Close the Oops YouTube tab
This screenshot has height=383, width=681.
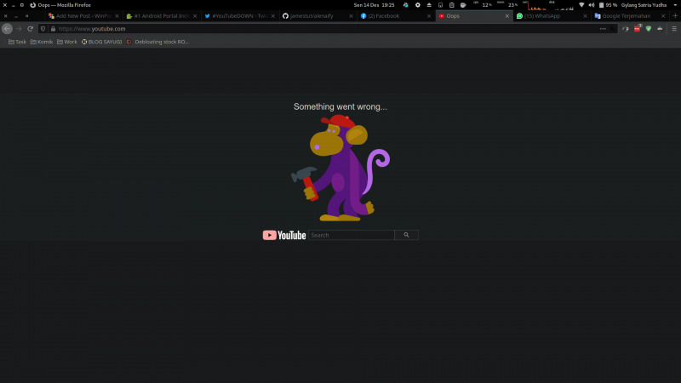(x=506, y=16)
